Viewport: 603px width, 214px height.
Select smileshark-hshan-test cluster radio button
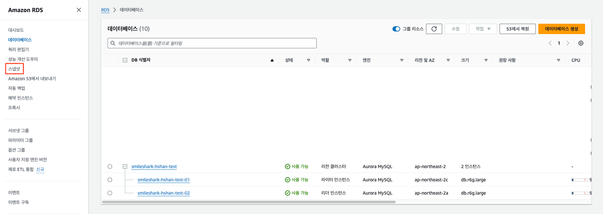coord(110,167)
